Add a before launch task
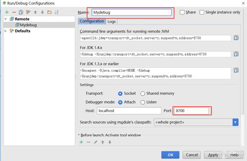The image size is (247, 161). (81, 142)
